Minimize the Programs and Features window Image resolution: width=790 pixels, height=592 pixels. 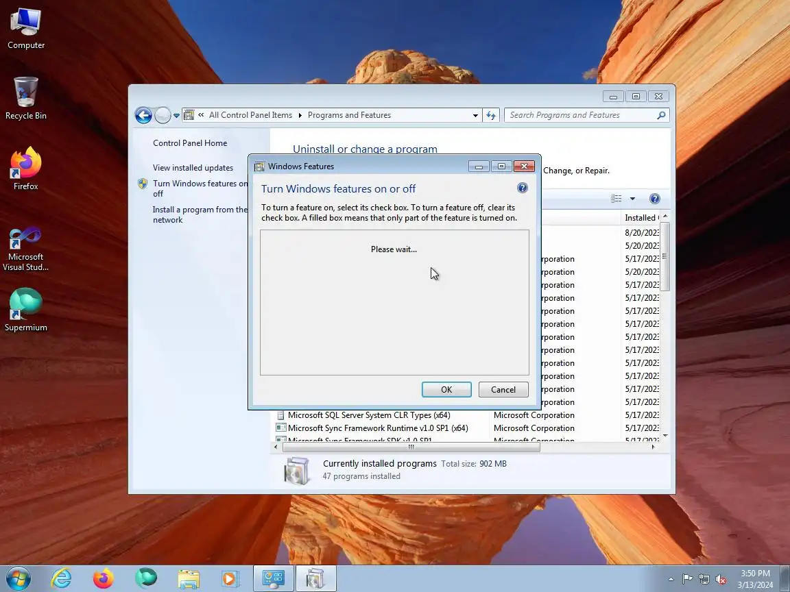tap(613, 96)
